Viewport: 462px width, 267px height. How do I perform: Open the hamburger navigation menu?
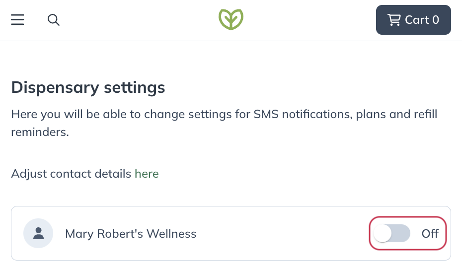[17, 20]
